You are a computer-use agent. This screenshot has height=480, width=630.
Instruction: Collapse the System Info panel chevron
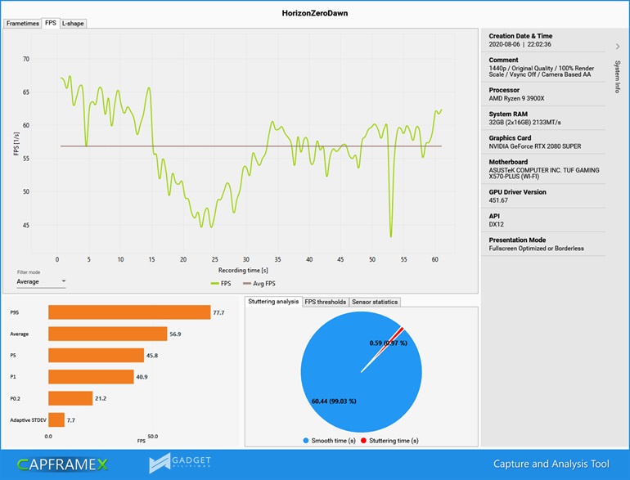[x=618, y=47]
